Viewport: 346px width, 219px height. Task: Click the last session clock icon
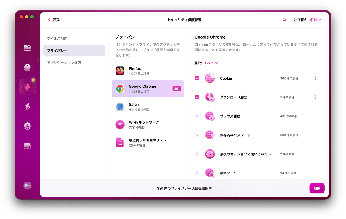210,154
